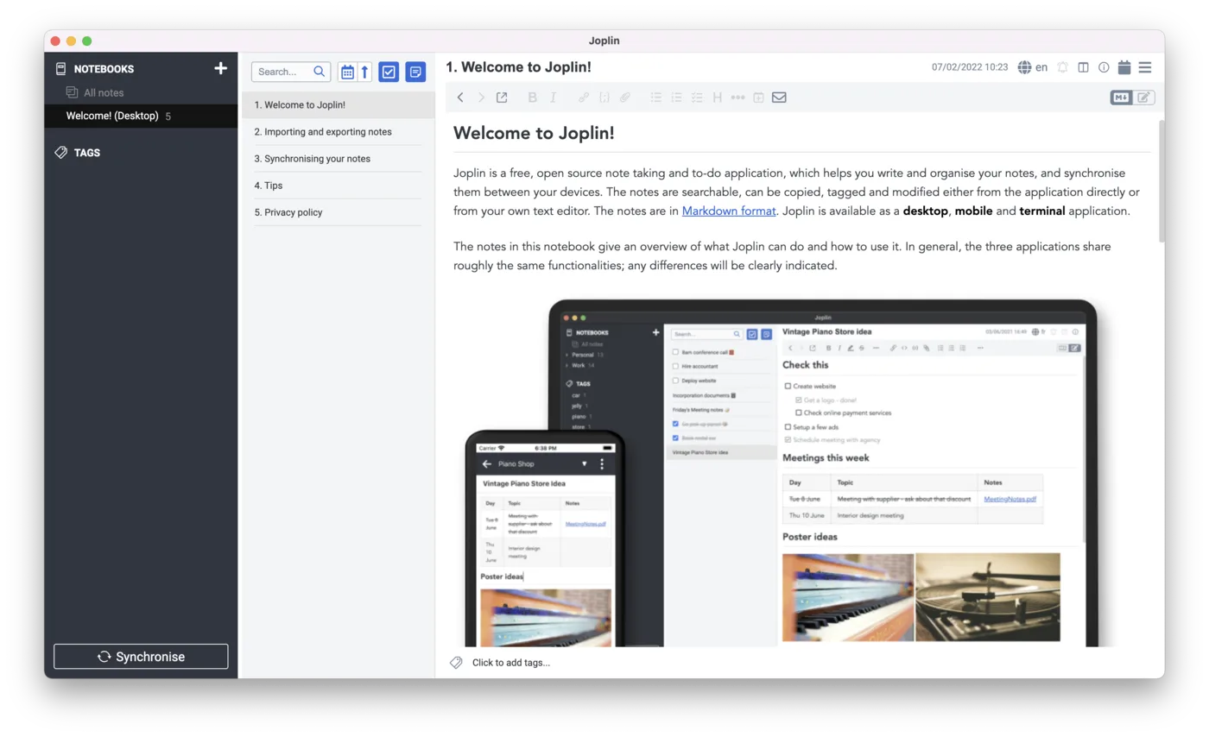Viewport: 1209px width, 737px height.
Task: Insert hyperlink using the link icon
Action: point(584,98)
